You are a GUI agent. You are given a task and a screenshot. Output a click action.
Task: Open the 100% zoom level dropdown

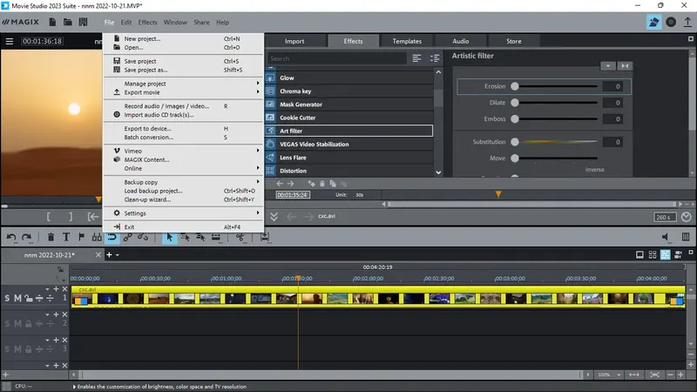619,375
